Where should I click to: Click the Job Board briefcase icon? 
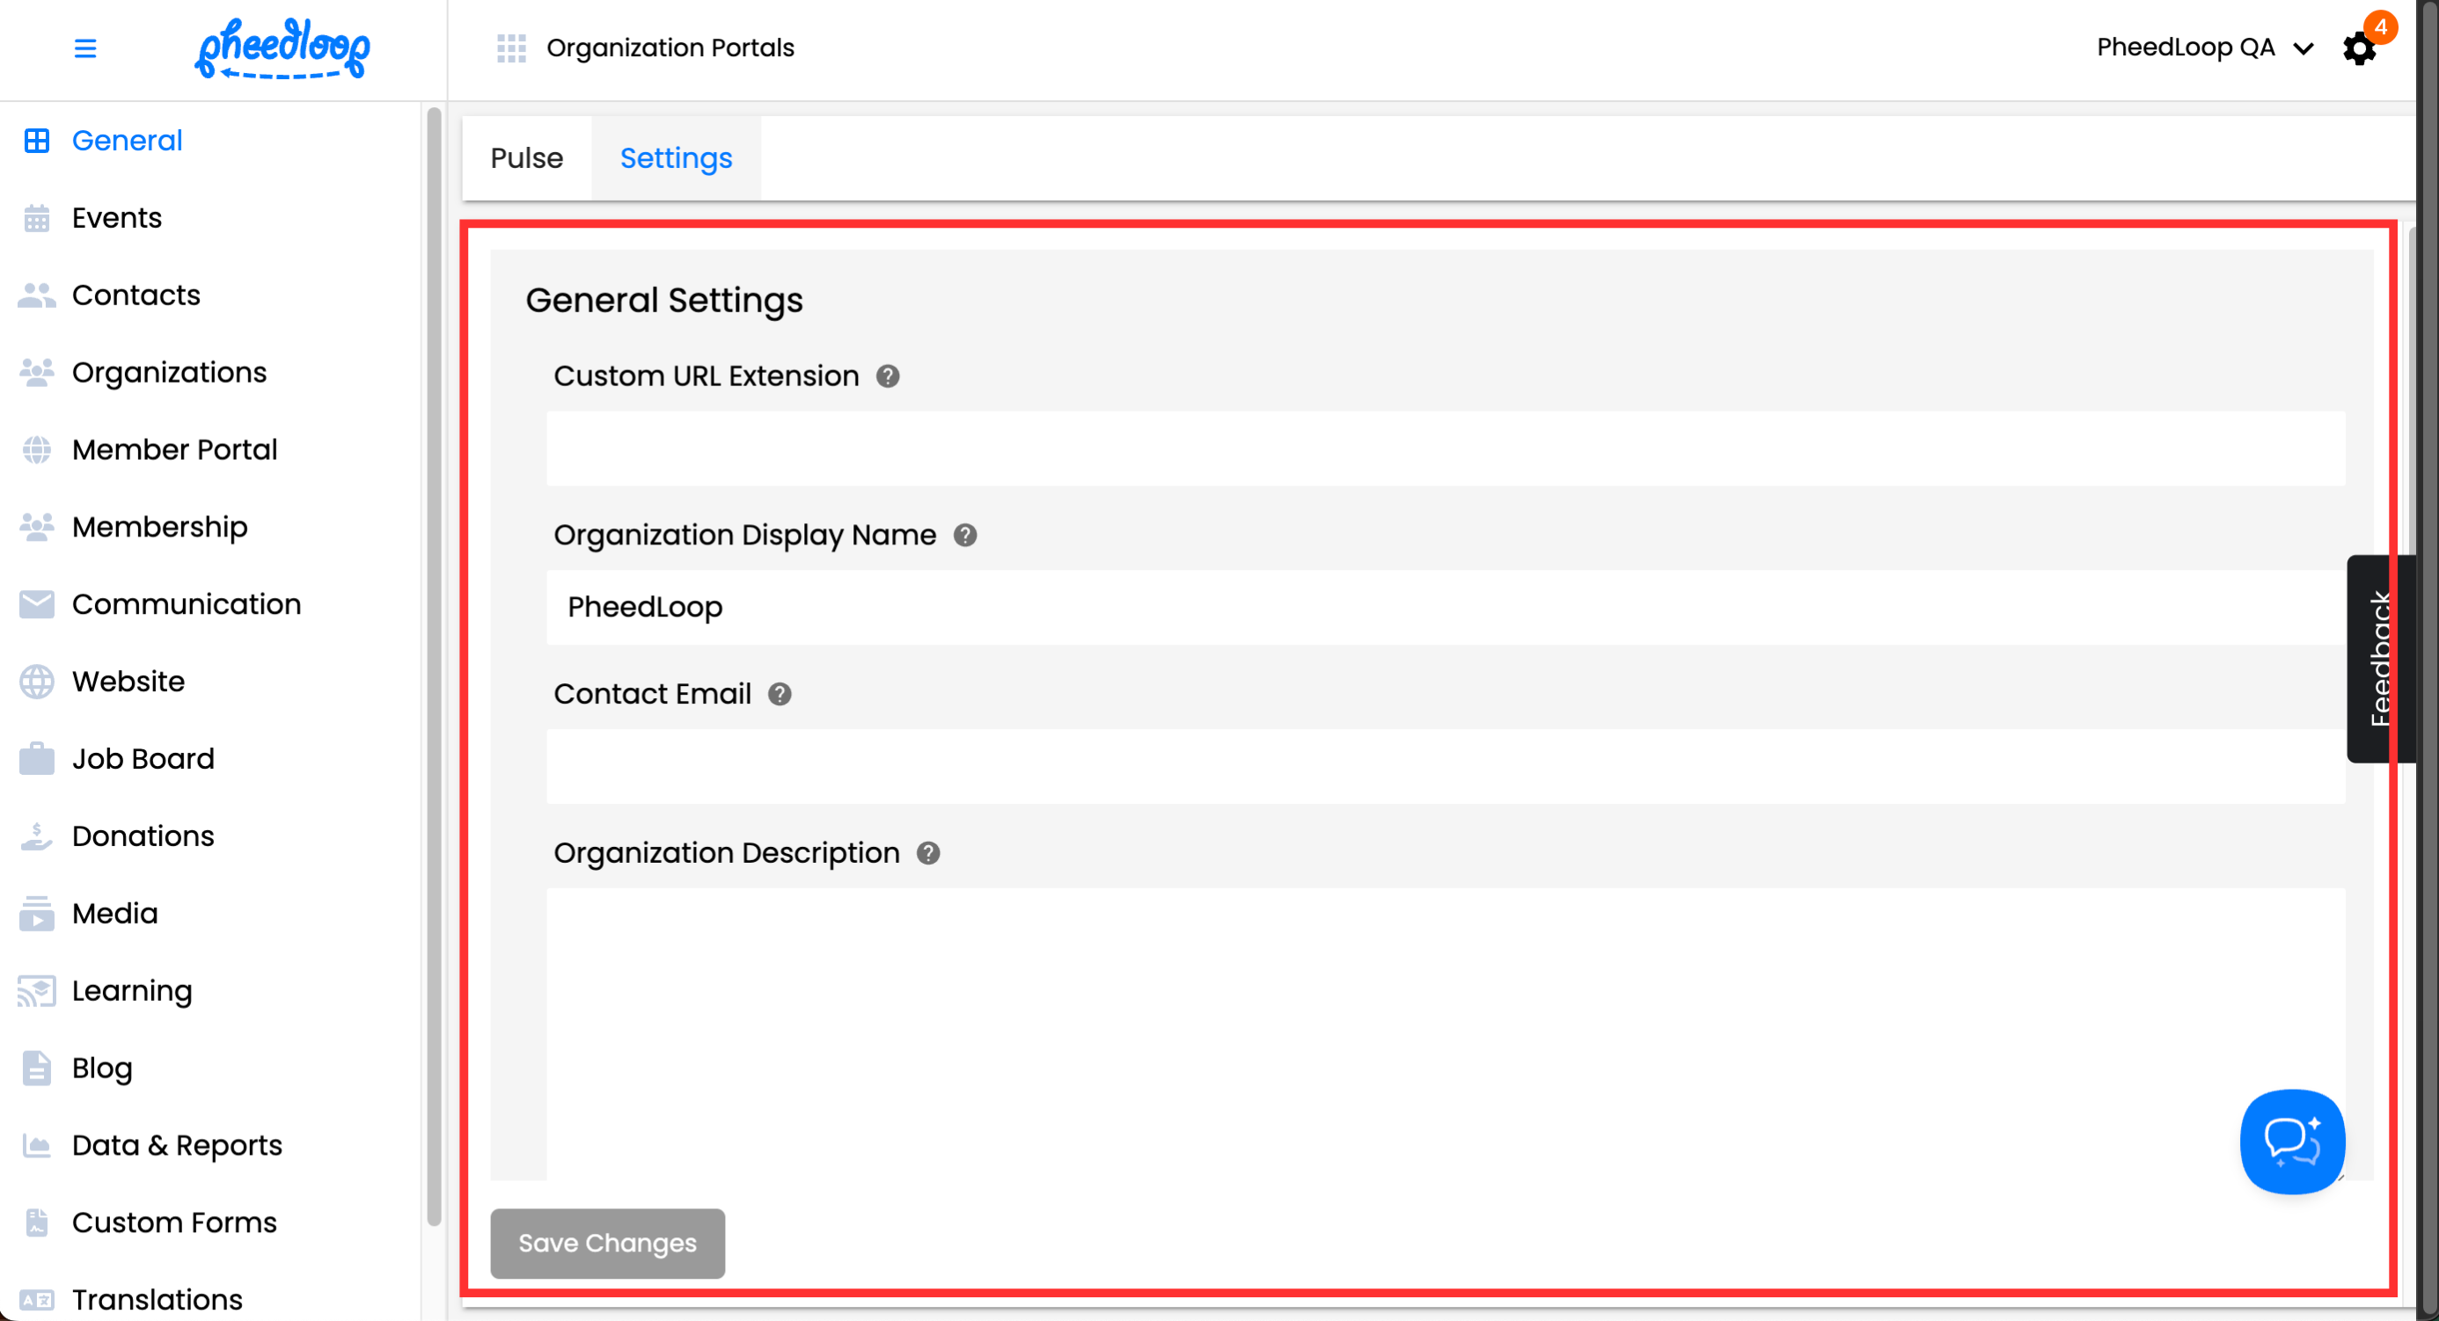pyautogui.click(x=37, y=759)
